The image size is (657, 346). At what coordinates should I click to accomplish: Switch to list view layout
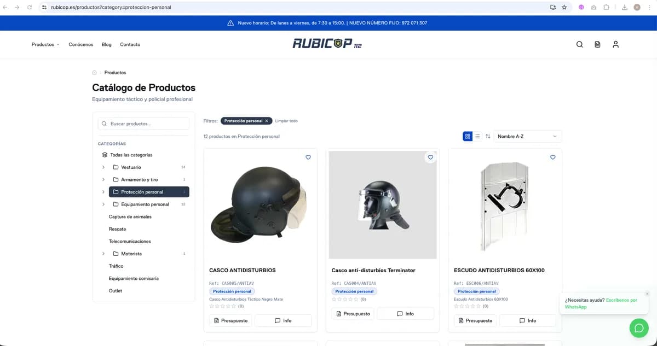coord(477,136)
